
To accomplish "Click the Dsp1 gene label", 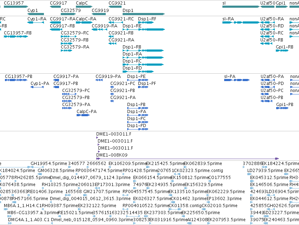I will 128,10.
